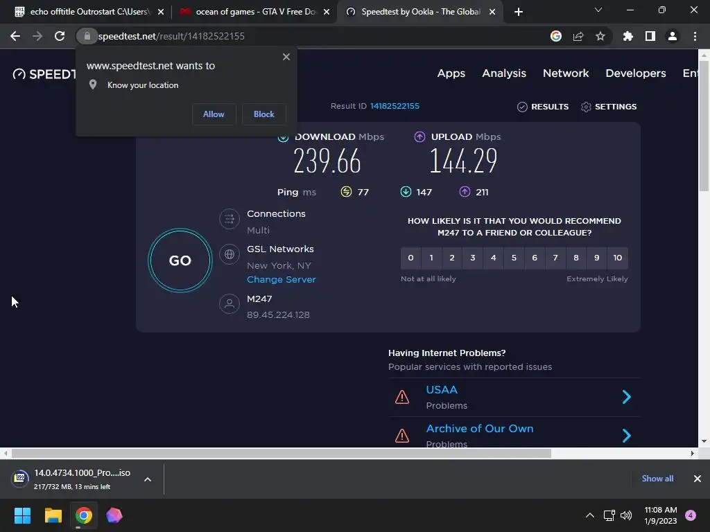Close the downloads bar
This screenshot has height=532, width=710.
[698, 479]
